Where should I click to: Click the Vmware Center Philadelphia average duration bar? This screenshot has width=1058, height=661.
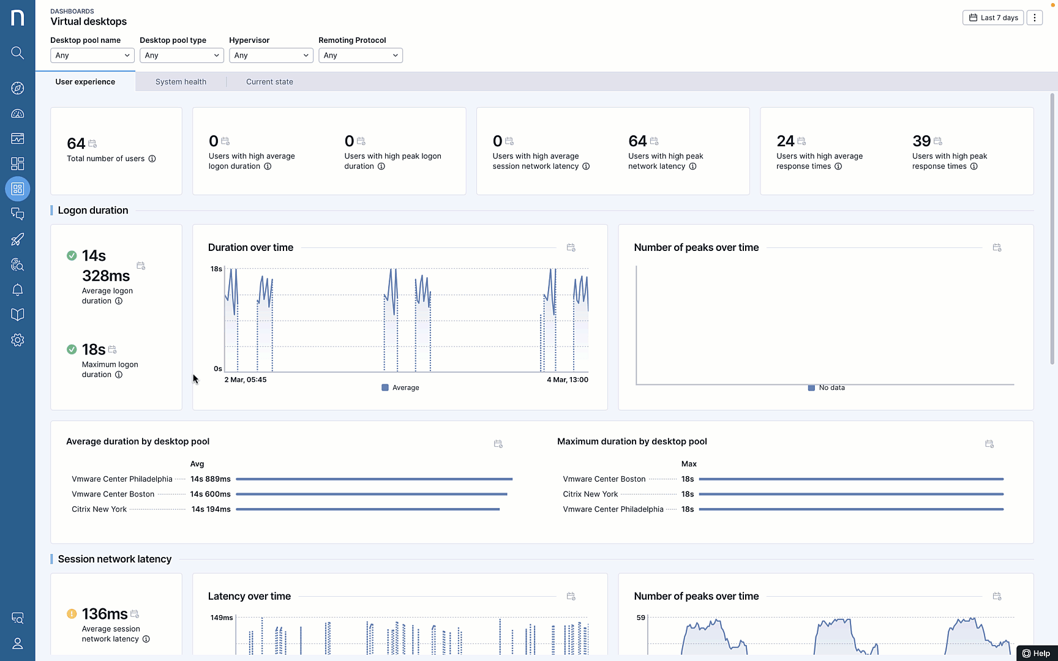click(x=373, y=479)
